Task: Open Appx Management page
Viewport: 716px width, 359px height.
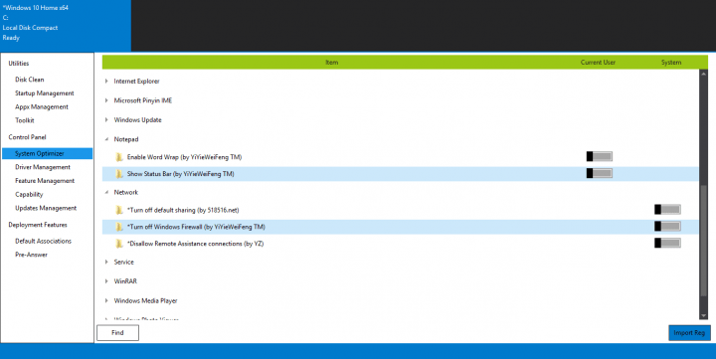Action: [42, 106]
